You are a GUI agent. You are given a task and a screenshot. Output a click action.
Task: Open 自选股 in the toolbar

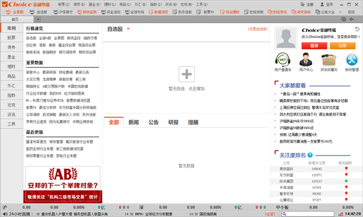pos(39,12)
